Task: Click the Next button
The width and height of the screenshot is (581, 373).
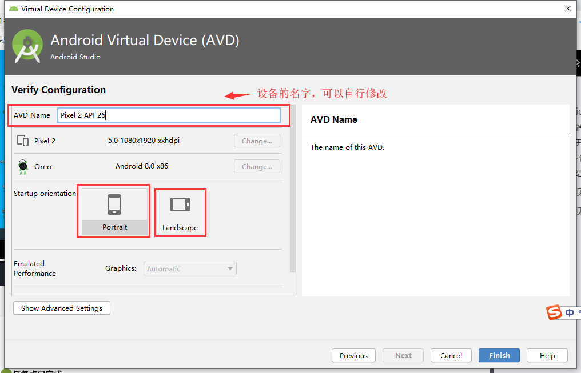Action: pyautogui.click(x=403, y=355)
